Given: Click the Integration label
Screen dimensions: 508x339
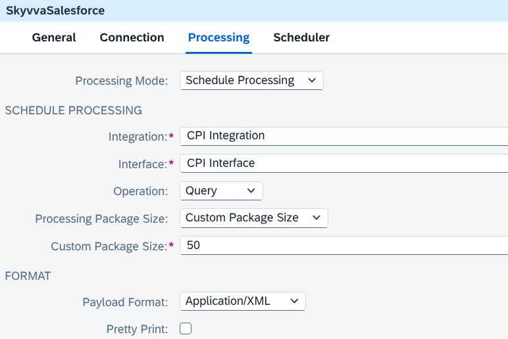Looking at the screenshot, I should click(138, 137).
